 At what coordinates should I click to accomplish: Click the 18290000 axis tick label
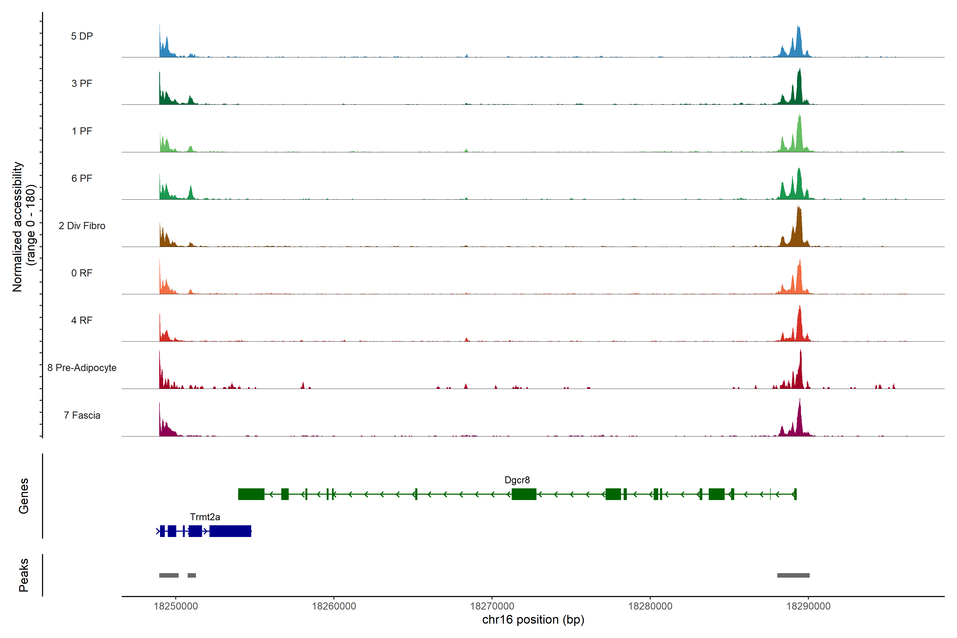tap(808, 606)
